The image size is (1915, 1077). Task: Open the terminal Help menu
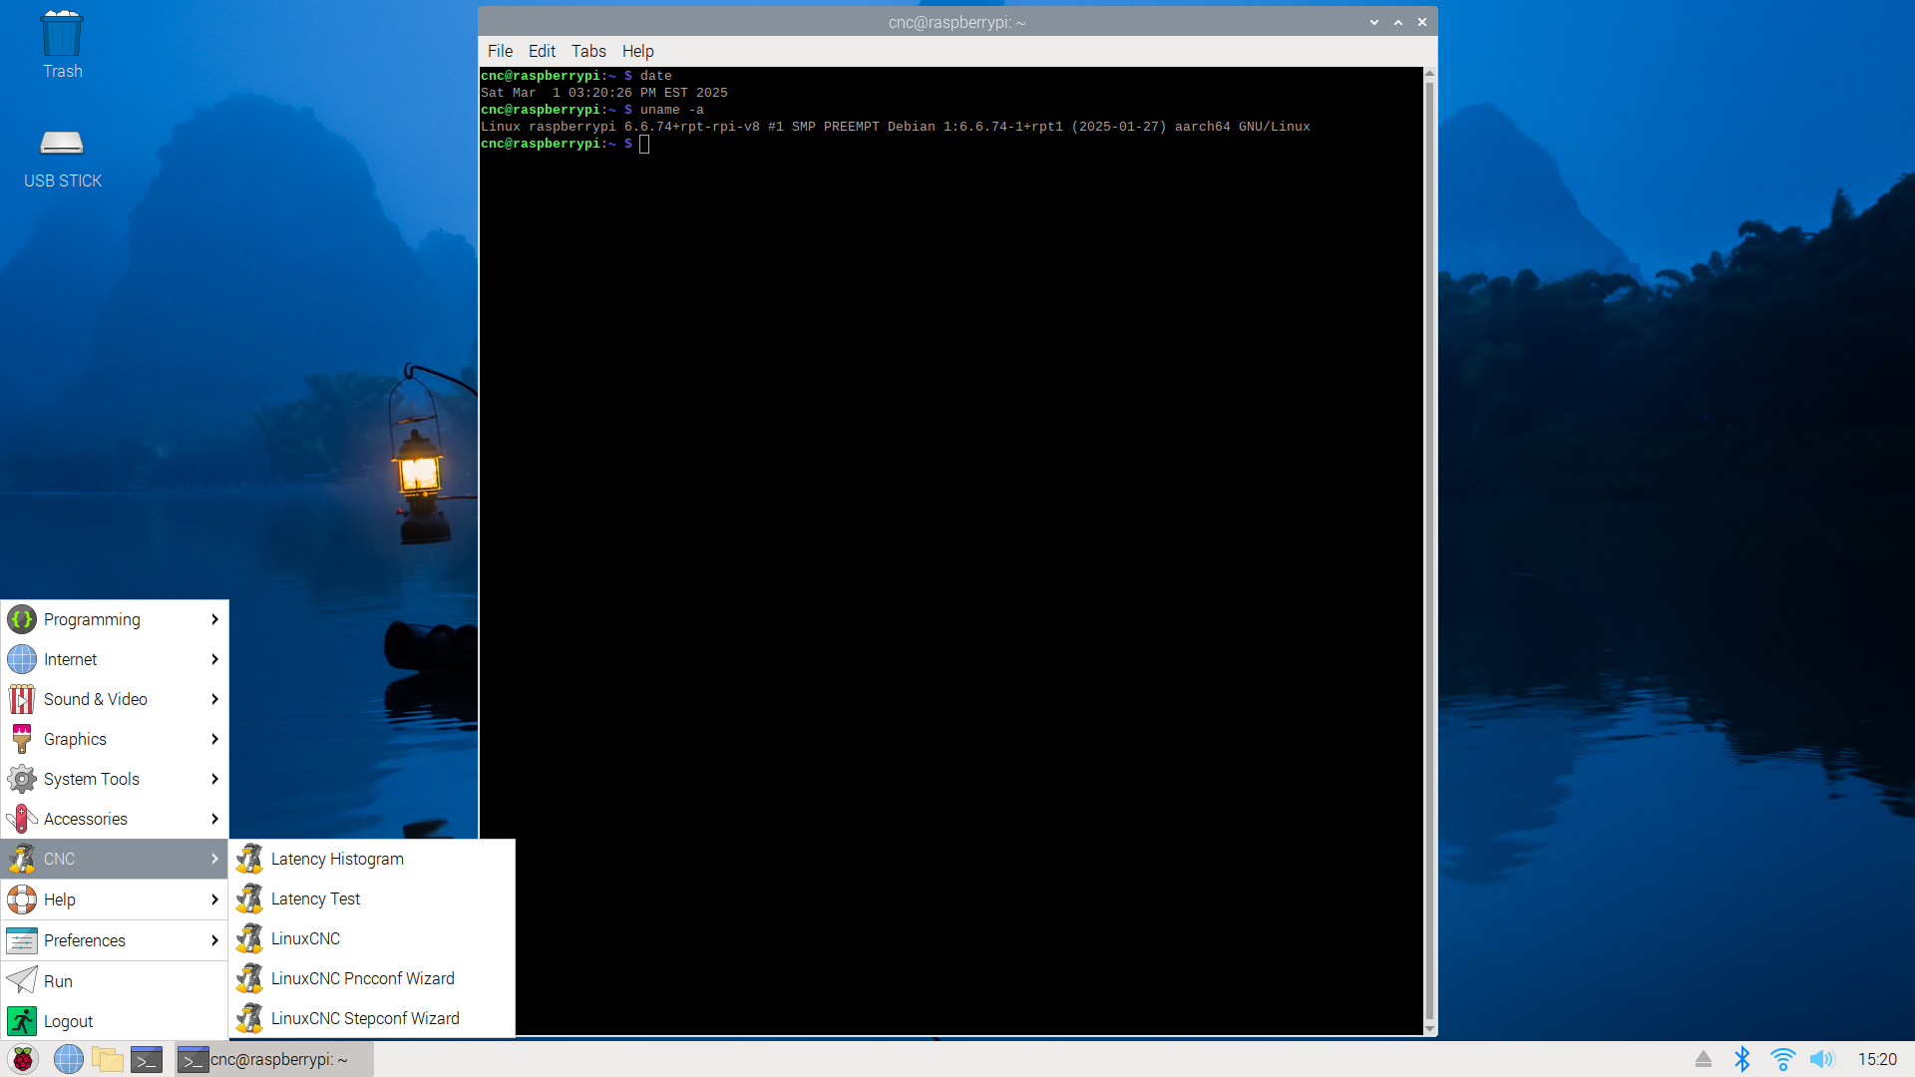(x=638, y=51)
